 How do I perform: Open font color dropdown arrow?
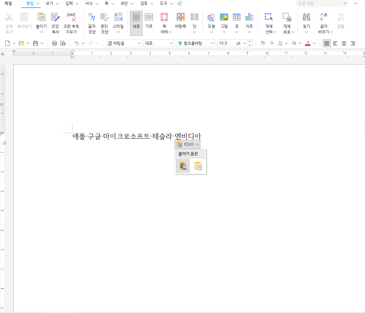pyautogui.click(x=314, y=43)
